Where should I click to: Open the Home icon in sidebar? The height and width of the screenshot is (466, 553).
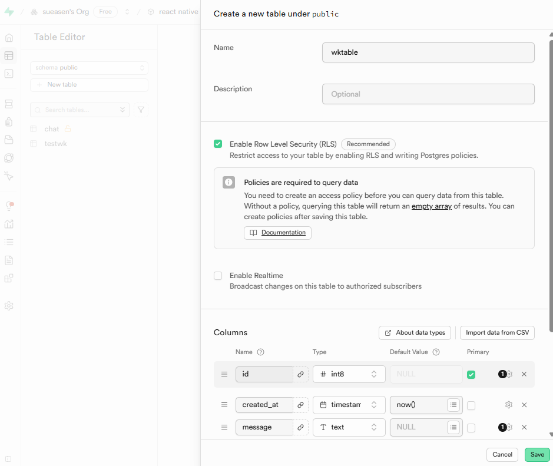tap(9, 38)
